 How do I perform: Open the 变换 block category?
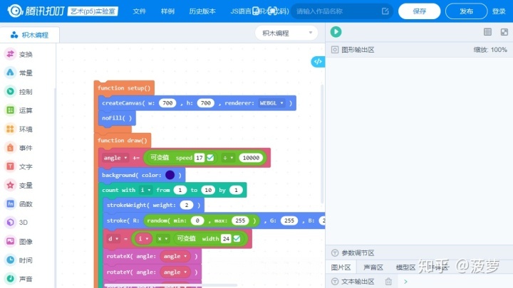pyautogui.click(x=18, y=54)
